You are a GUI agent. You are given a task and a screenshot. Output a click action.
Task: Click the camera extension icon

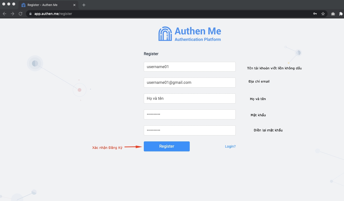point(333,14)
